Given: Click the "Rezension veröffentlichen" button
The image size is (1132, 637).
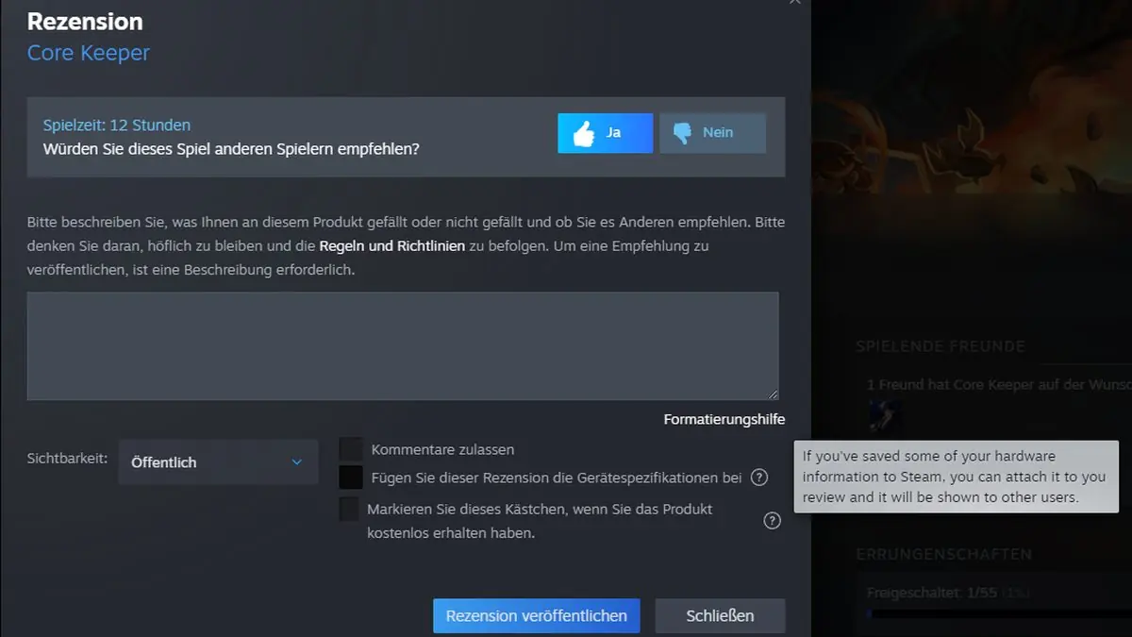Looking at the screenshot, I should pyautogui.click(x=536, y=615).
